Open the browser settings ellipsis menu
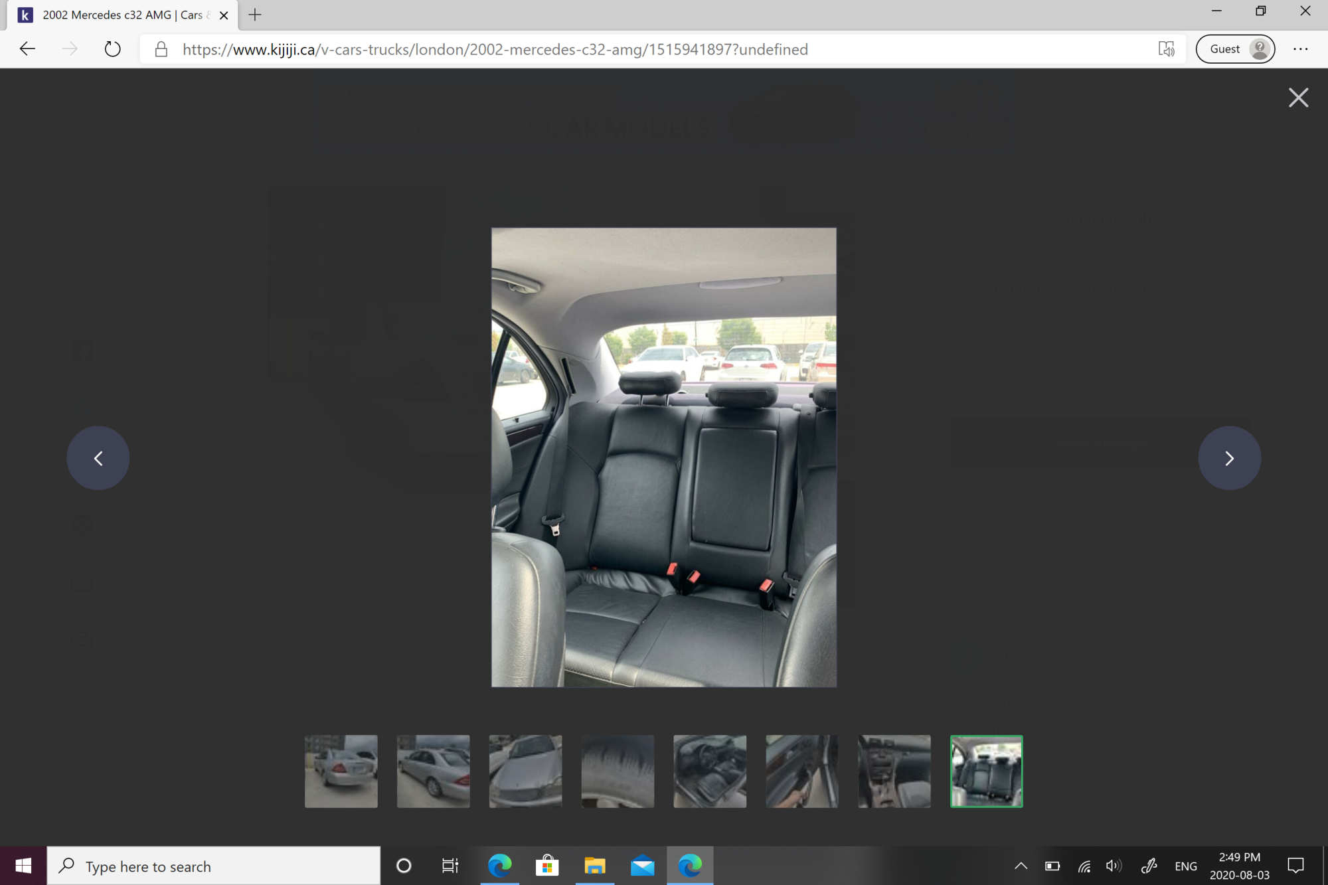This screenshot has height=885, width=1328. click(1300, 49)
